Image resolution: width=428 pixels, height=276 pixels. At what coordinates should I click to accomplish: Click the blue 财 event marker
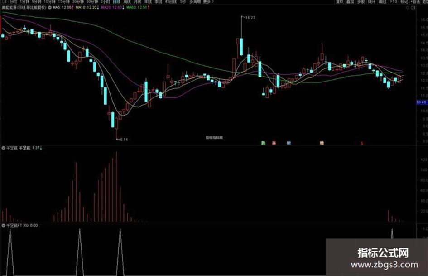pos(289,143)
